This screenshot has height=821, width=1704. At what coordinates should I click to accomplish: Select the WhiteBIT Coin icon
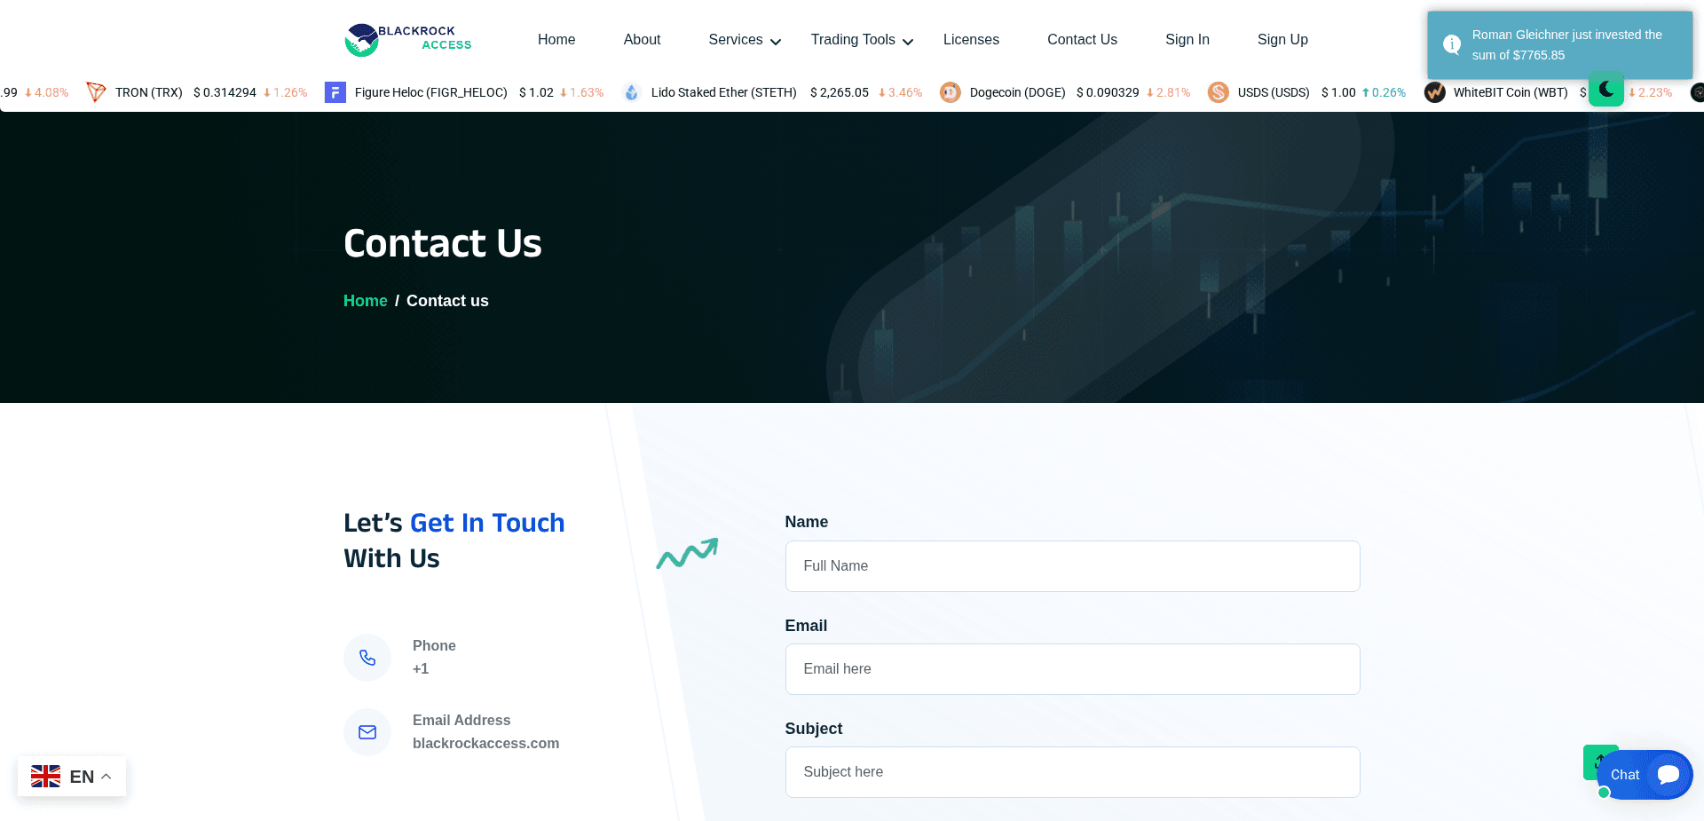tap(1436, 91)
